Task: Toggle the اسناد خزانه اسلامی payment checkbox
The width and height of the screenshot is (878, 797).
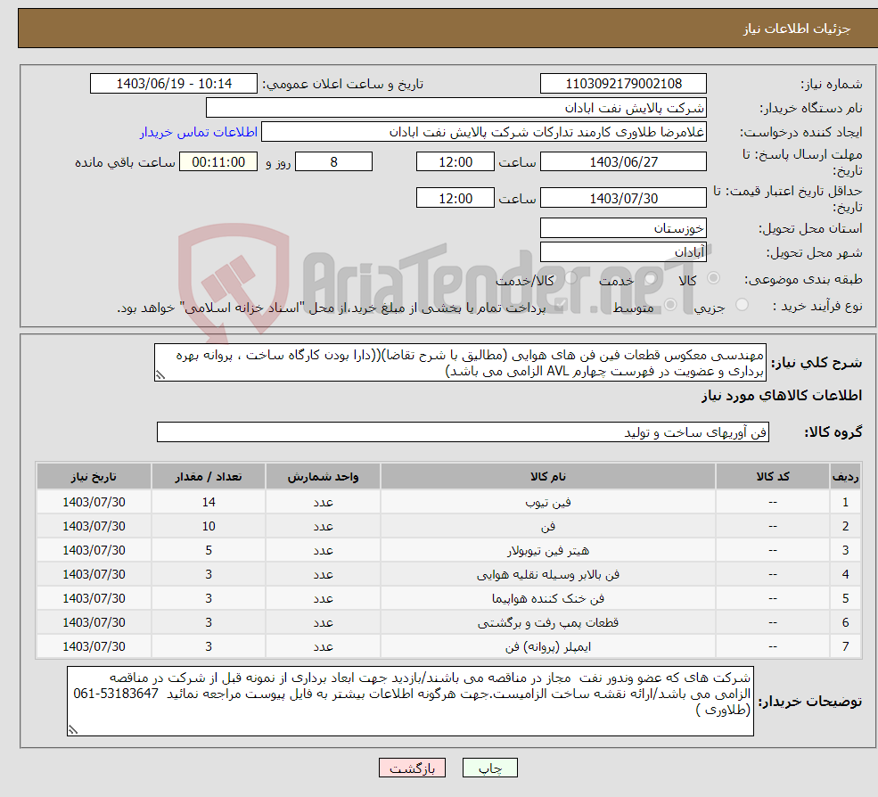Action: pyautogui.click(x=560, y=305)
